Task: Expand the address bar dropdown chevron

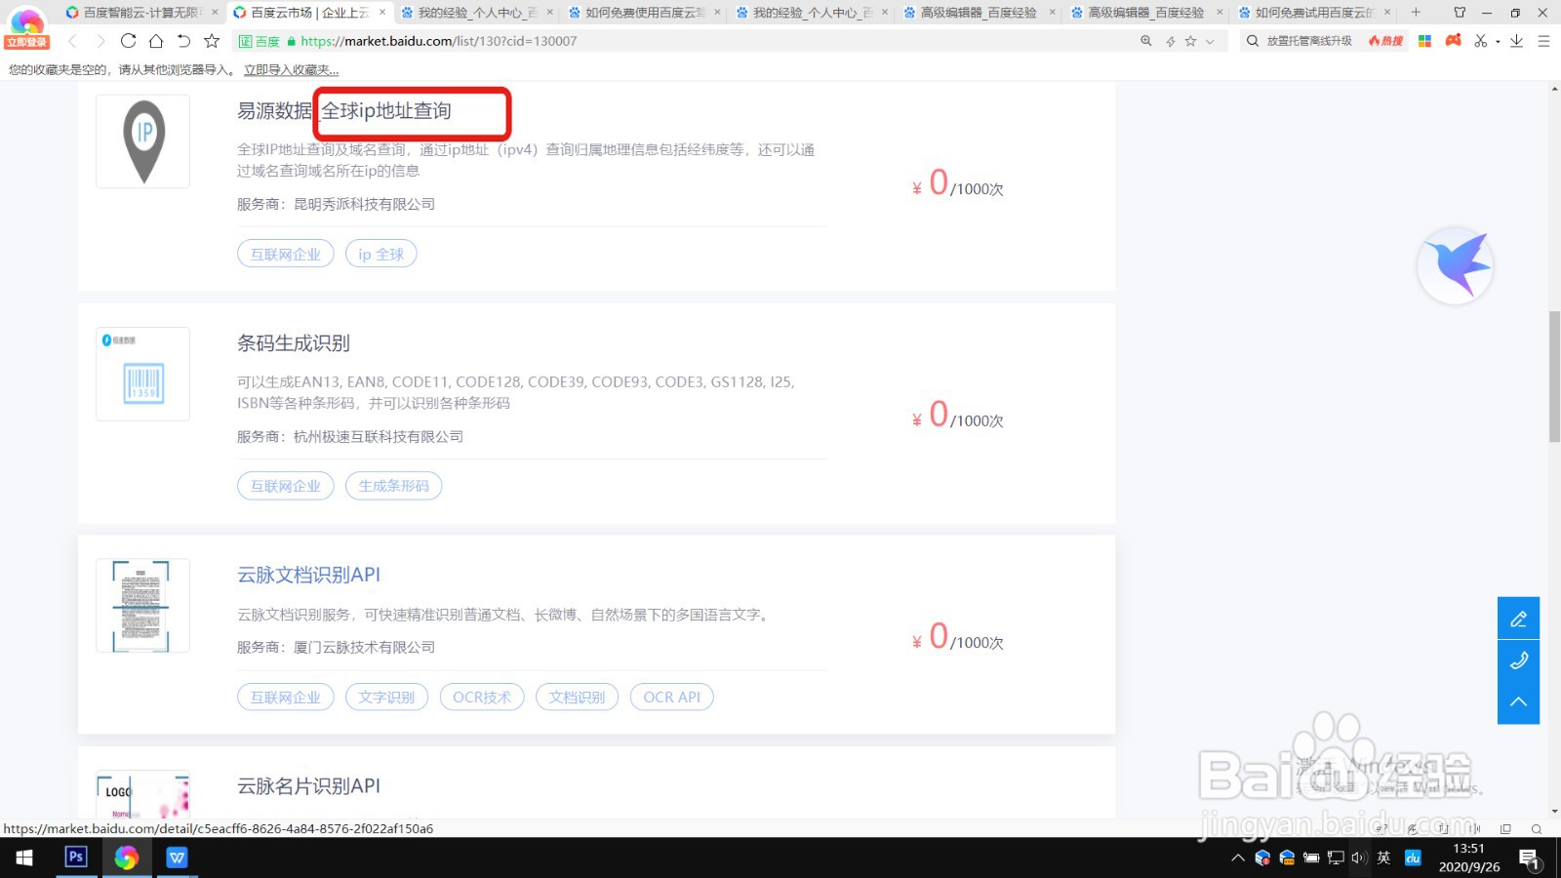Action: coord(1211,41)
